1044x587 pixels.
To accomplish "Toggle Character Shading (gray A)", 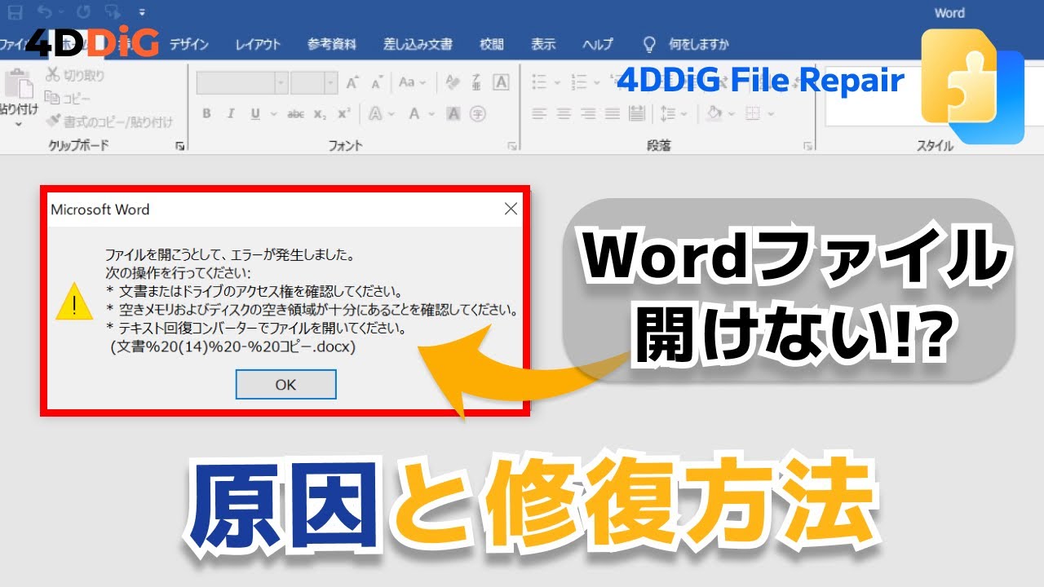I will pos(453,114).
